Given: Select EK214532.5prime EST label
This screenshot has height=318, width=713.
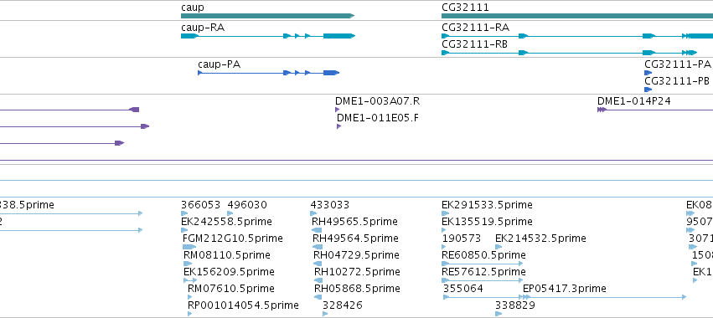Looking at the screenshot, I should click(540, 238).
